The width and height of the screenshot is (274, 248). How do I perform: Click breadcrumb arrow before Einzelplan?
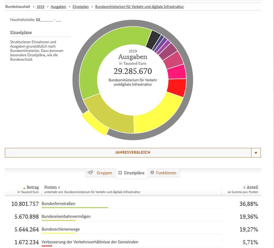point(69,7)
